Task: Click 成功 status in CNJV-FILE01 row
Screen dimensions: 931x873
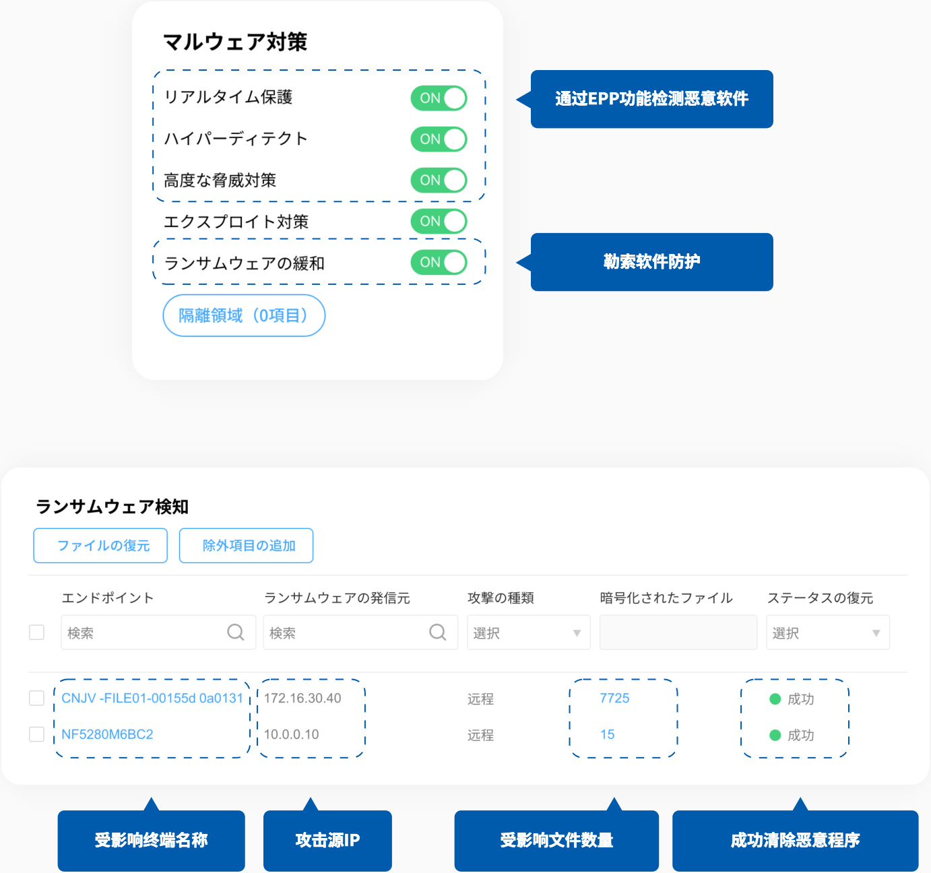Action: [x=792, y=699]
